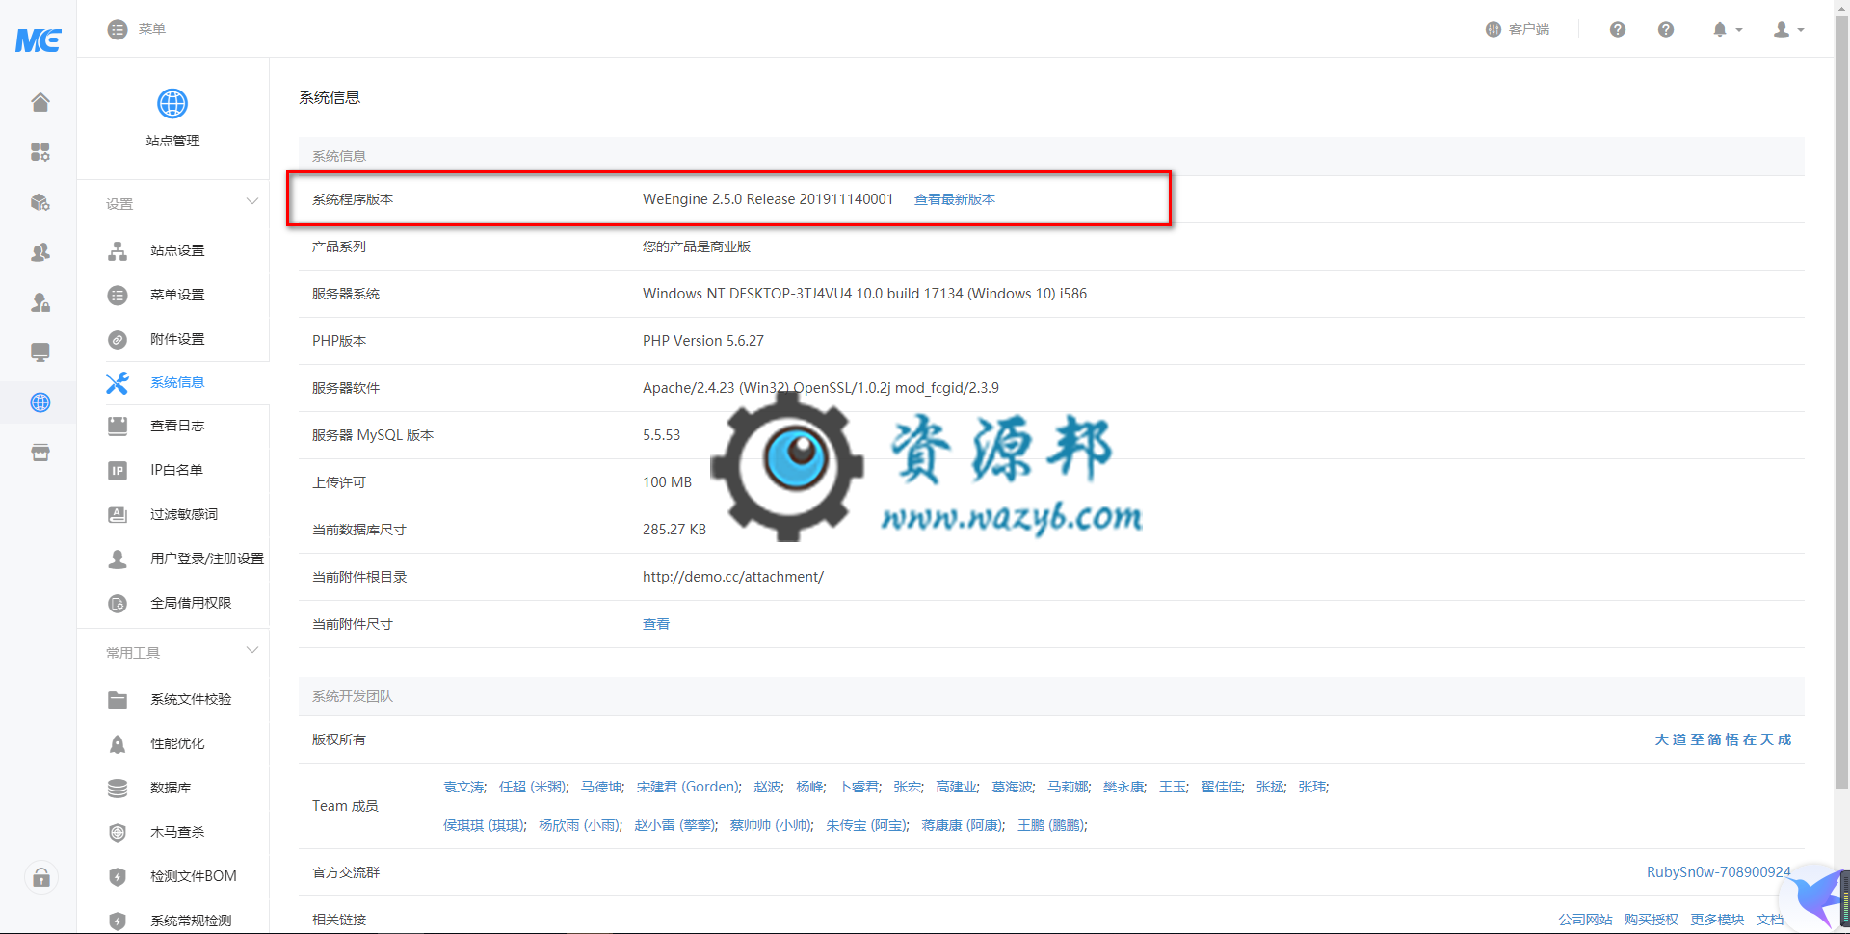Open the user permissions icon in left rail
This screenshot has height=934, width=1850.
[x=40, y=302]
